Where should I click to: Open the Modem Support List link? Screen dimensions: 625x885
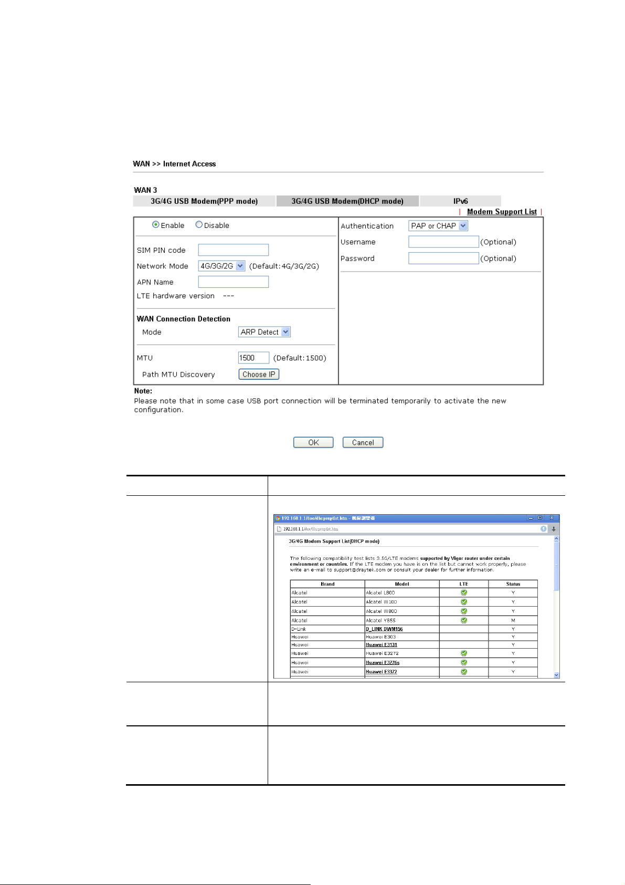click(x=502, y=212)
